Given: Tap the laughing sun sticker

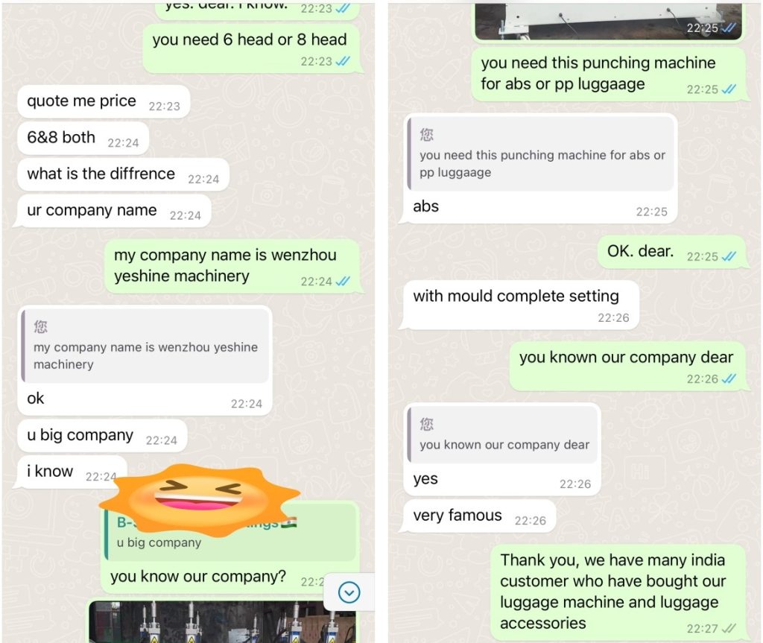Looking at the screenshot, I should pos(199,500).
